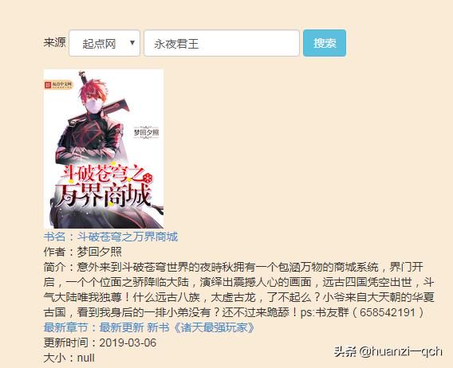Open the 书名:斗破苍穹之万界商城 link
Viewport: 453px width, 368px height.
(x=111, y=237)
